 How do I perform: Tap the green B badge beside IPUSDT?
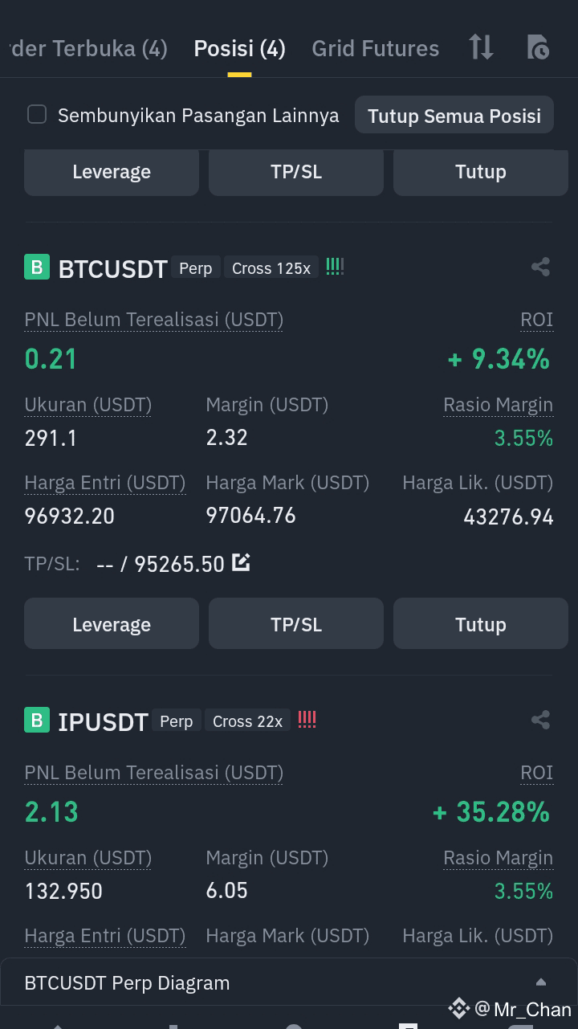[x=37, y=720]
